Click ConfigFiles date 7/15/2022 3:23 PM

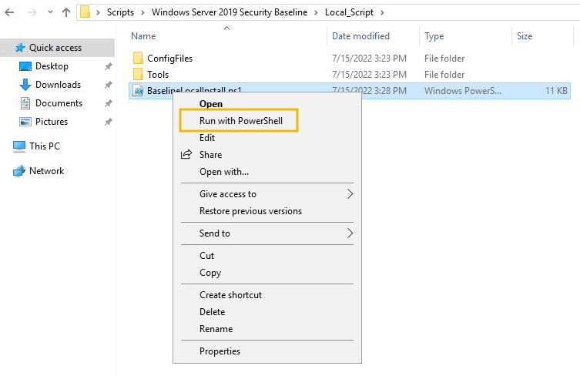click(369, 59)
